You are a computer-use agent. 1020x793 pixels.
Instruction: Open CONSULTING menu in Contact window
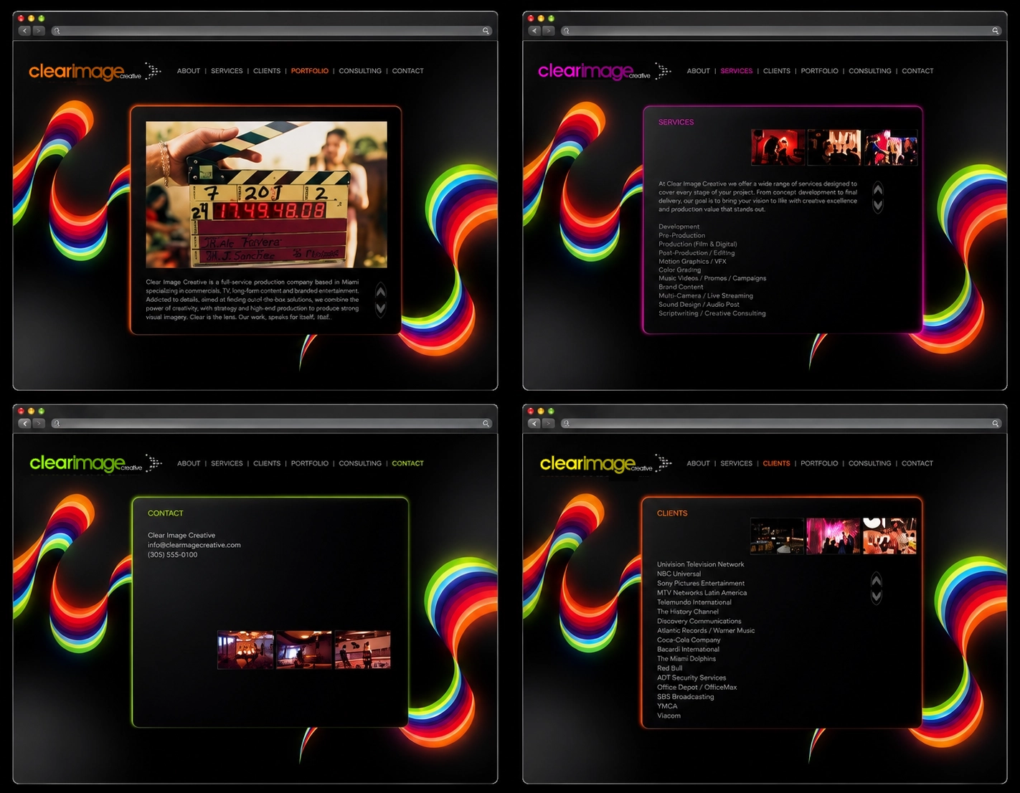[x=360, y=463]
